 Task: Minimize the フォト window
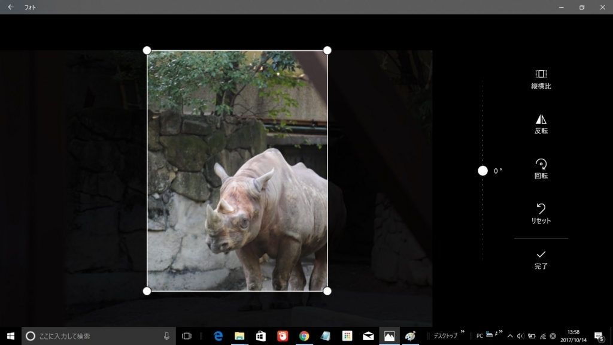click(x=562, y=7)
